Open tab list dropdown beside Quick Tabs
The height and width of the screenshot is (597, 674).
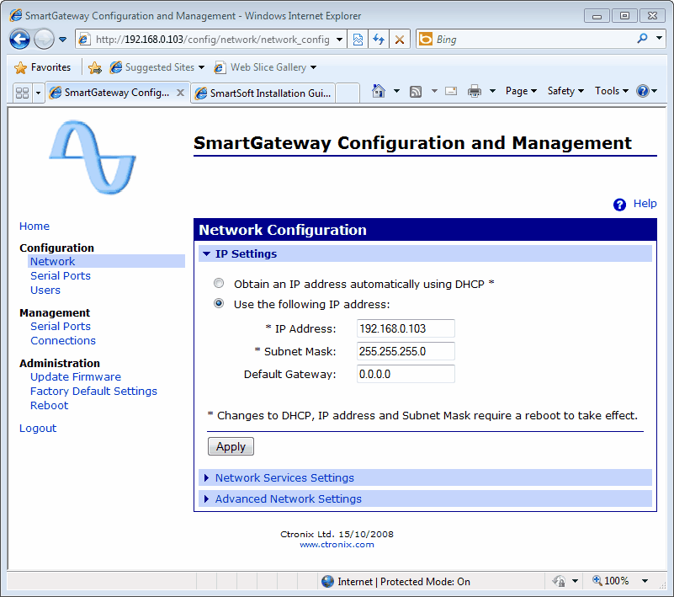[x=38, y=93]
